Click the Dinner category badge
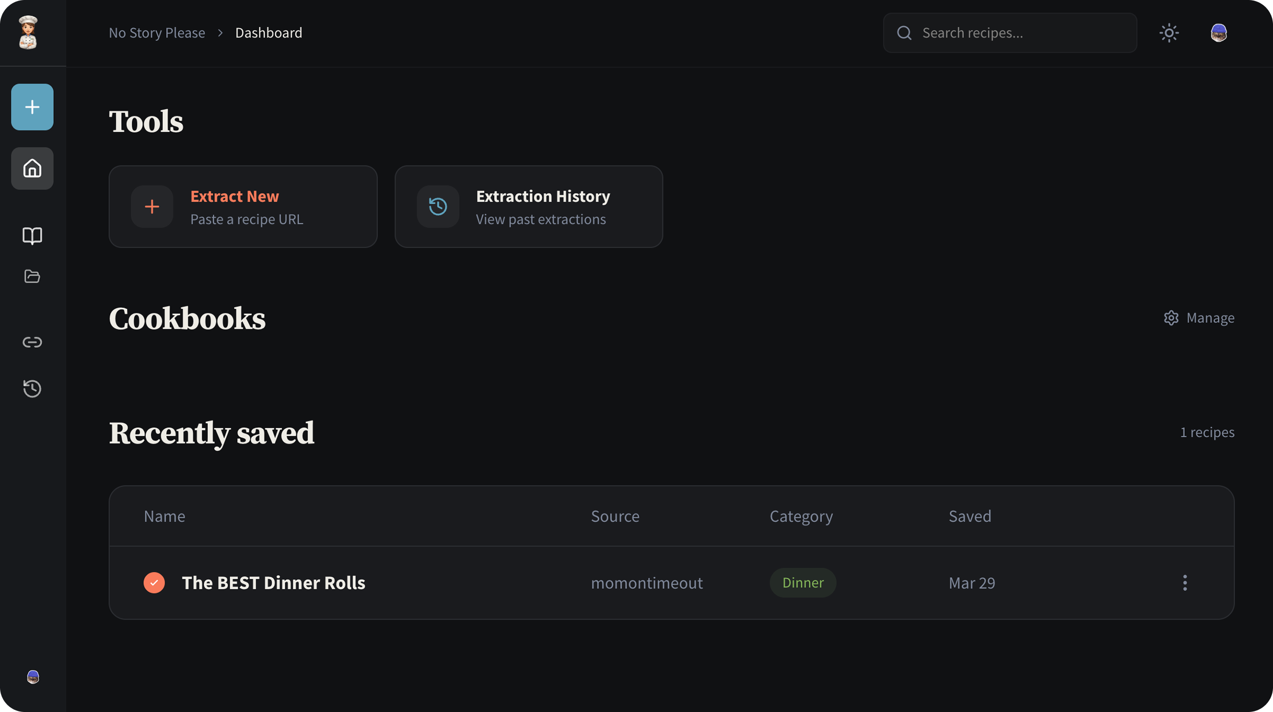The height and width of the screenshot is (712, 1273). 802,583
